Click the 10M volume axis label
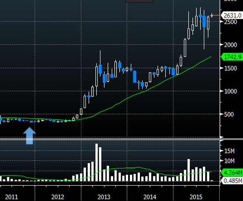The image size is (243, 201). (229, 161)
